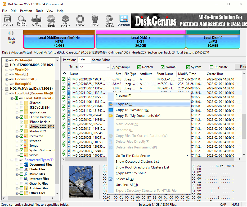Click the Other Files type icon

(26, 193)
